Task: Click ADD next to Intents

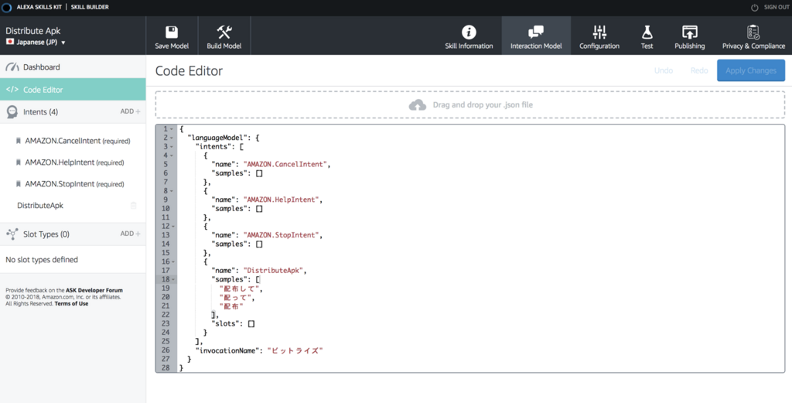Action: (x=130, y=111)
